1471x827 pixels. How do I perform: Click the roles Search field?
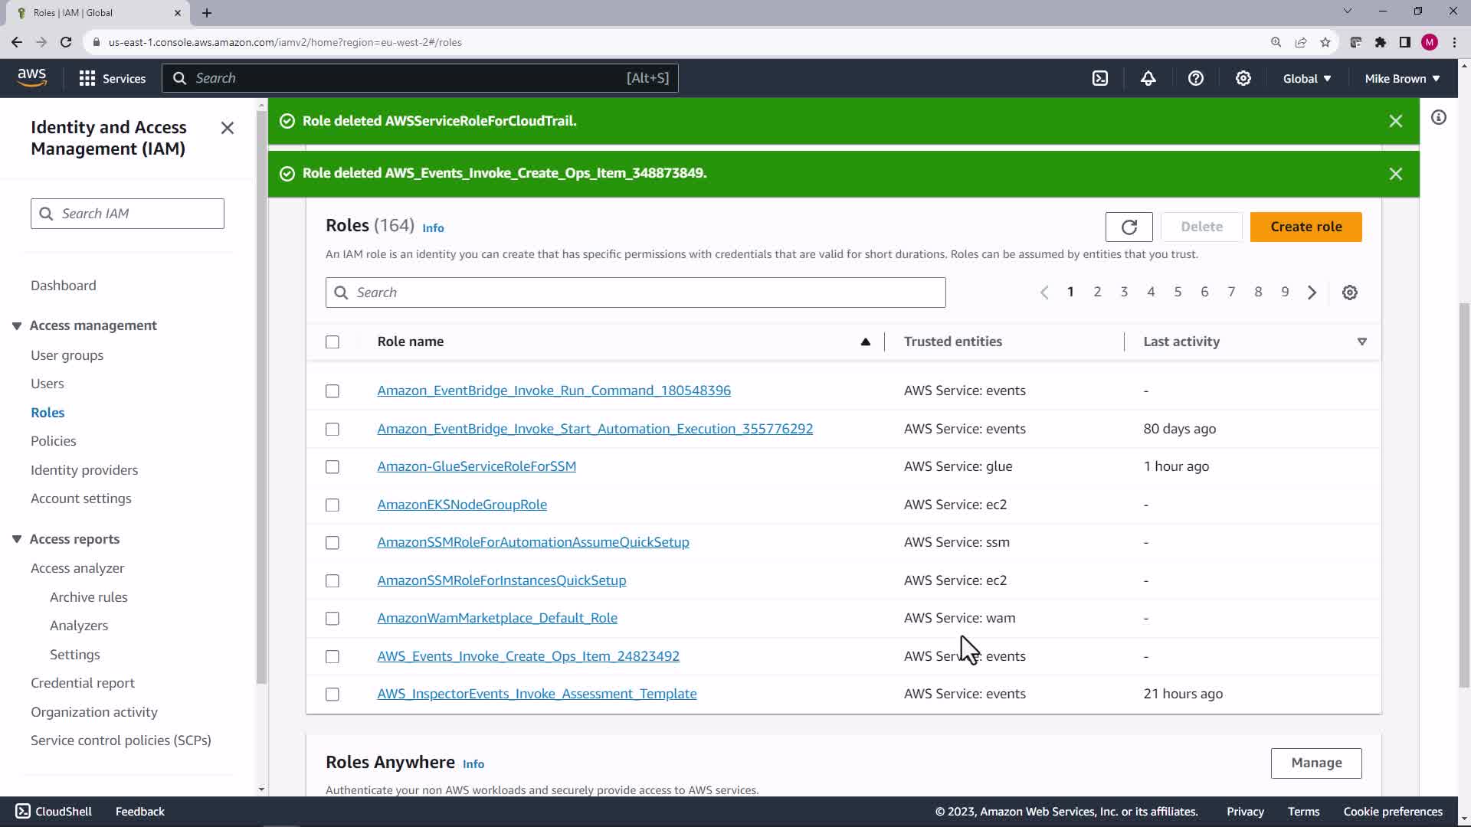point(636,293)
